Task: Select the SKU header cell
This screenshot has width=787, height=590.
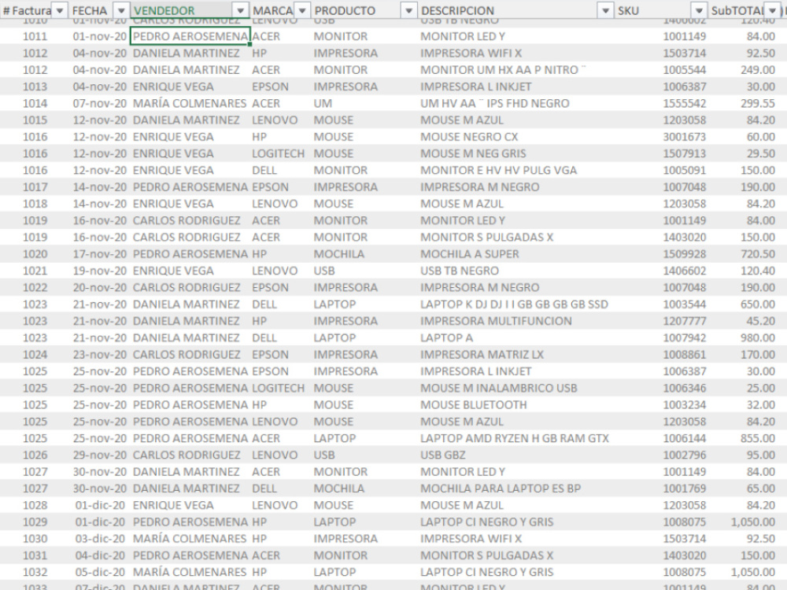Action: [x=661, y=10]
